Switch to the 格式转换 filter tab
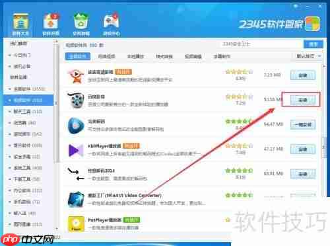330x246 pixels. click(164, 56)
